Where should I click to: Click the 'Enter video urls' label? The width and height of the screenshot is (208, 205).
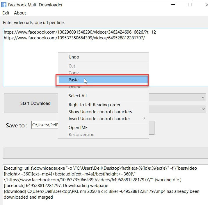point(34,23)
